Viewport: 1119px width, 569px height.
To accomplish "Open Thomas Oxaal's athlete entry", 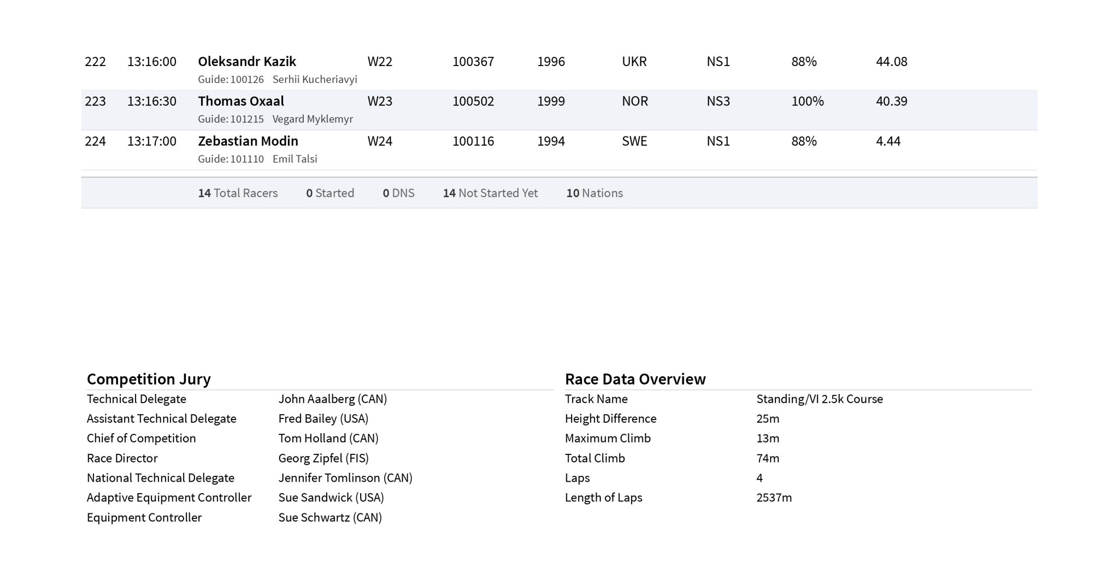I will tap(240, 101).
